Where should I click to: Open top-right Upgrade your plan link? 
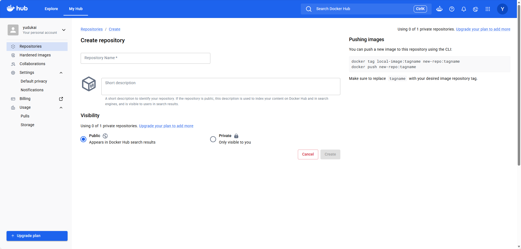pos(483,29)
